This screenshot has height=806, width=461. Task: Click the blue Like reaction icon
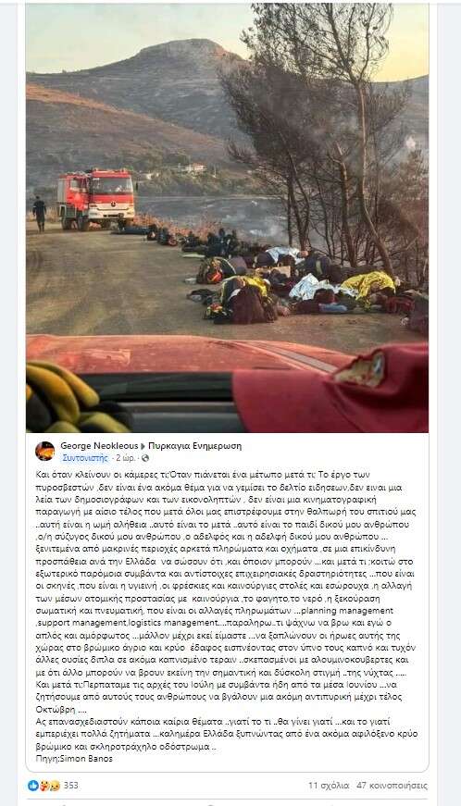tap(33, 786)
